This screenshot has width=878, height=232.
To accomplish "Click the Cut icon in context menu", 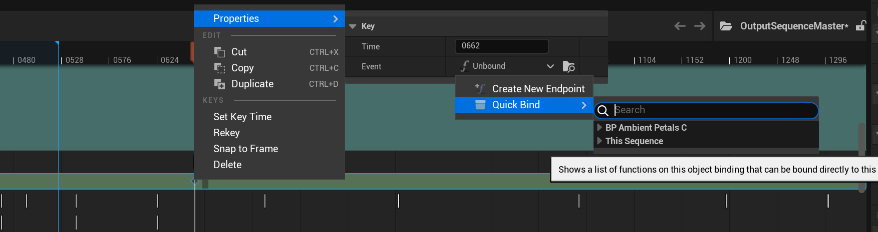I will point(219,52).
